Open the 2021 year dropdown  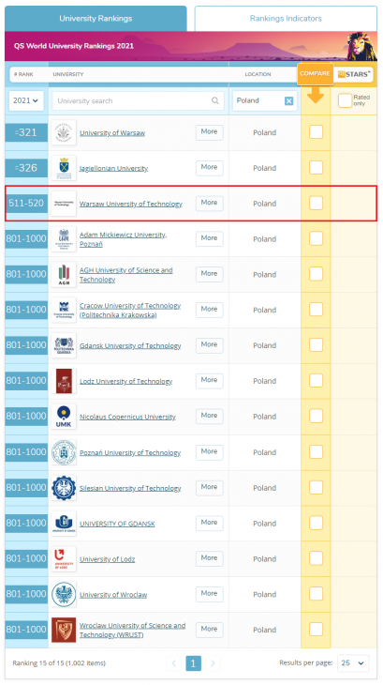tap(26, 101)
